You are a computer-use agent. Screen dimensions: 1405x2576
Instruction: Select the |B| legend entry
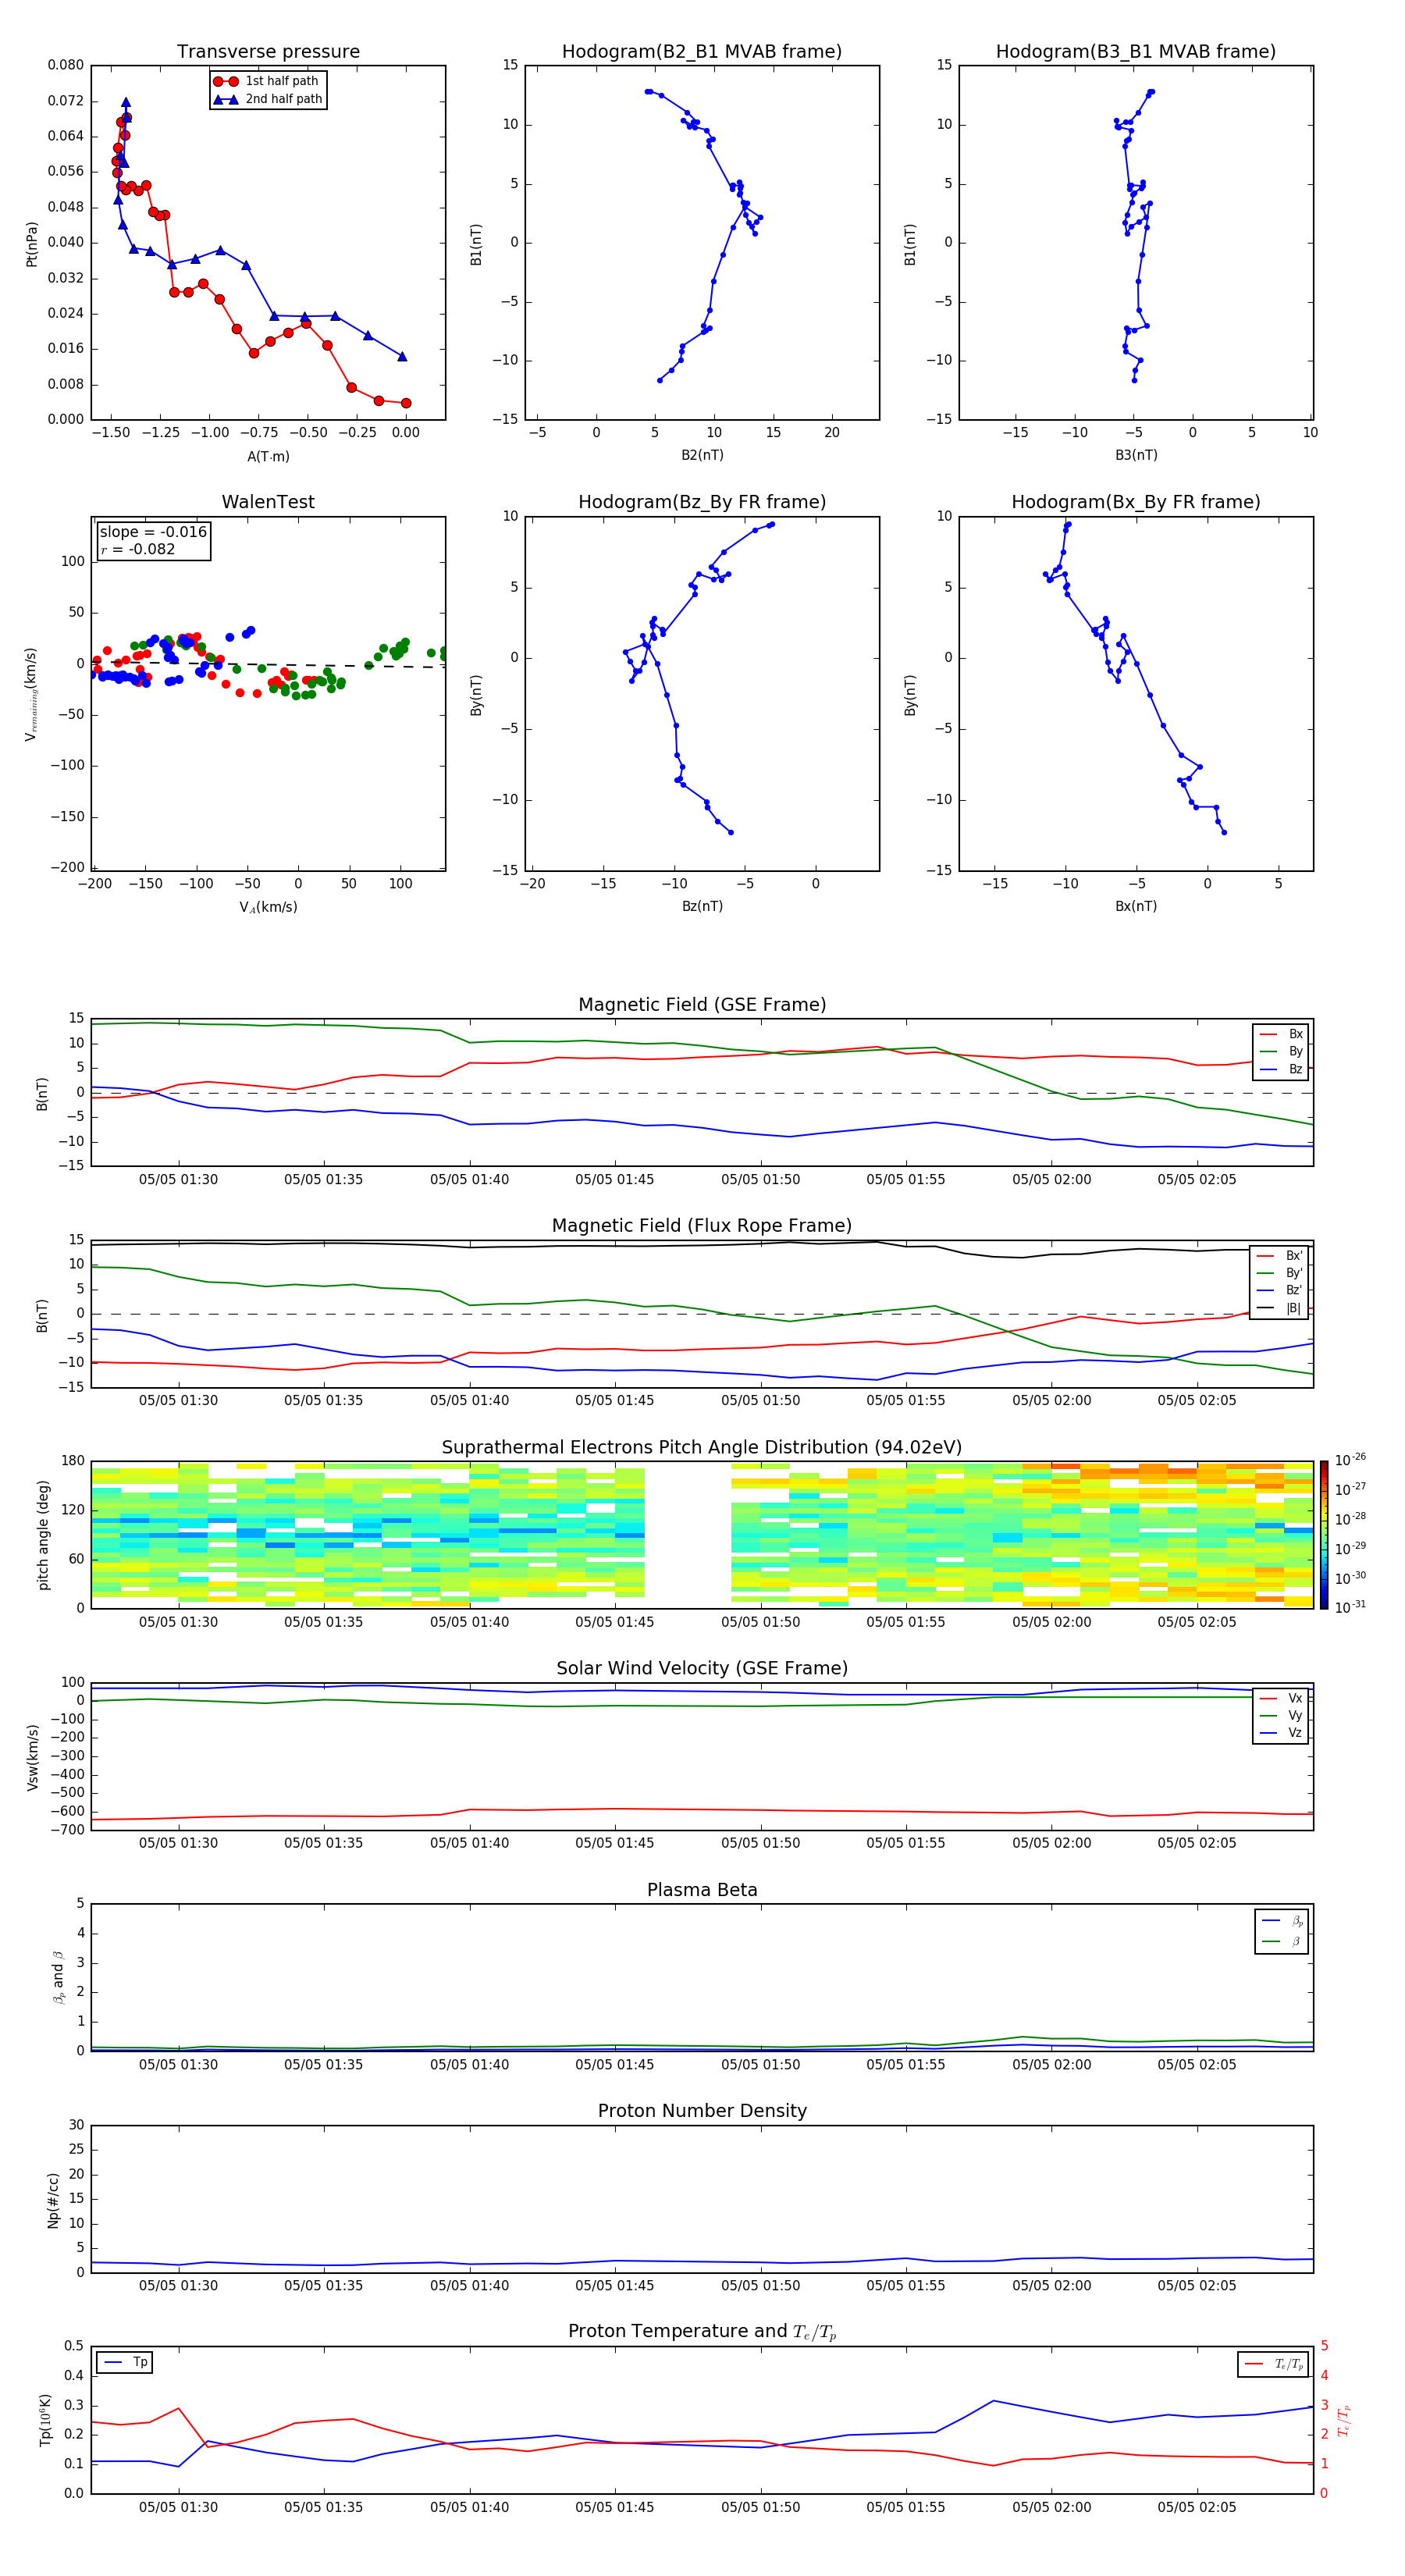tap(1280, 1308)
